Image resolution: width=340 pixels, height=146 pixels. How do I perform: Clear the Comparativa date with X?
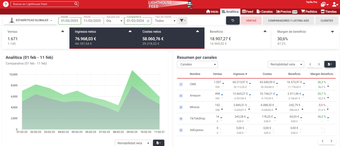click(148, 21)
